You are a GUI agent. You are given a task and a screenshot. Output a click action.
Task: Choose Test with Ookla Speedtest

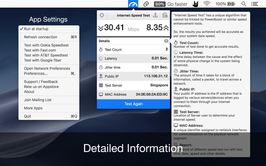point(49,45)
